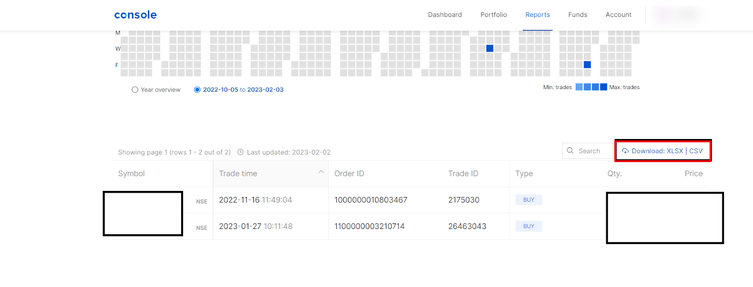Click the BUY tag on 2022-11-16 trade
Image resolution: width=753 pixels, height=287 pixels.
click(x=528, y=200)
